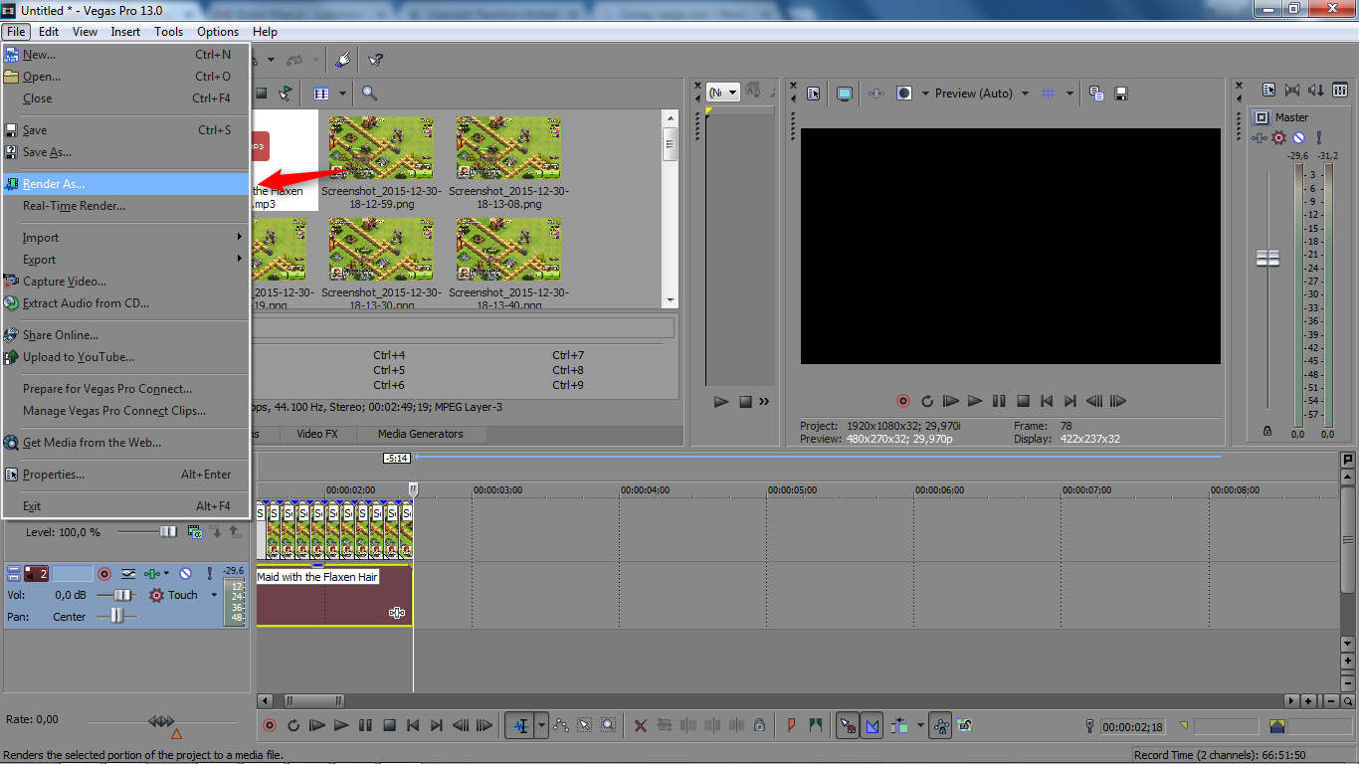
Task: Adjust the track 2 Pan slider
Action: coord(117,617)
